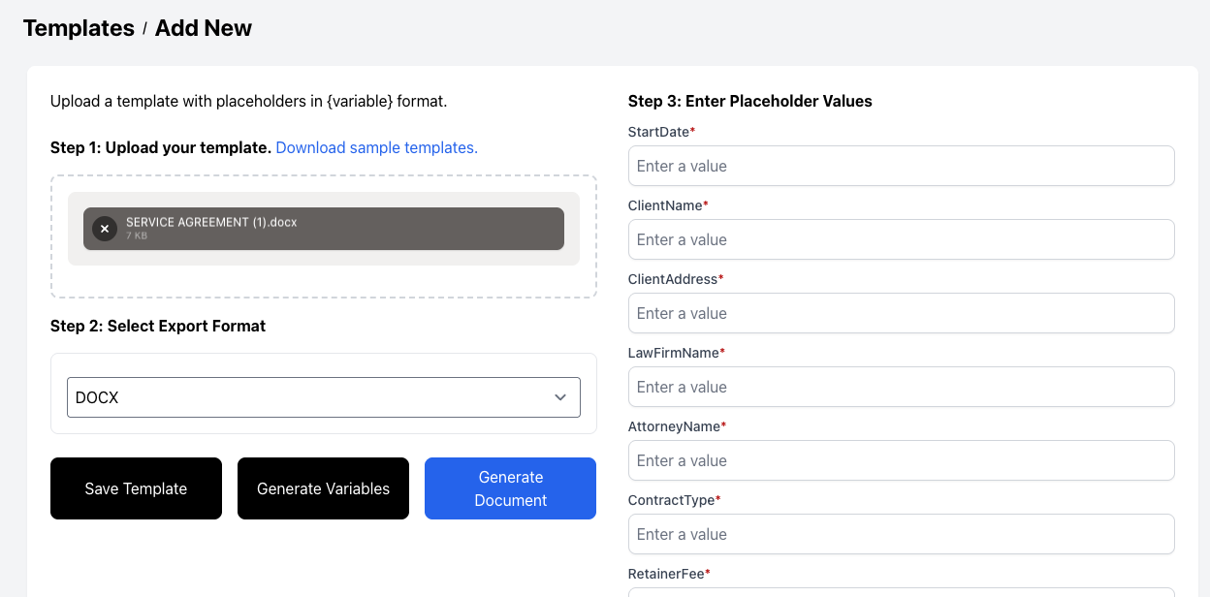Viewport: 1210px width, 597px height.
Task: Click the RetainerFee field label
Action: coord(665,574)
